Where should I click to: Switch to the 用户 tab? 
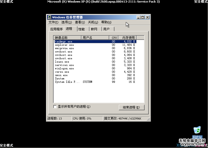(x=108, y=29)
